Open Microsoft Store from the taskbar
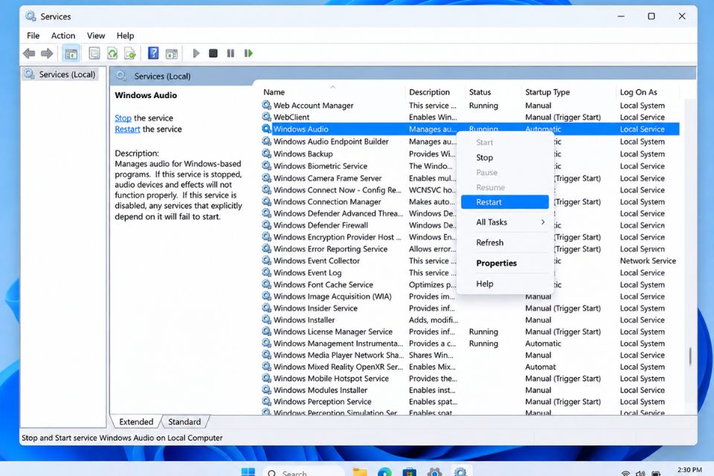This screenshot has width=714, height=476. pos(409,472)
